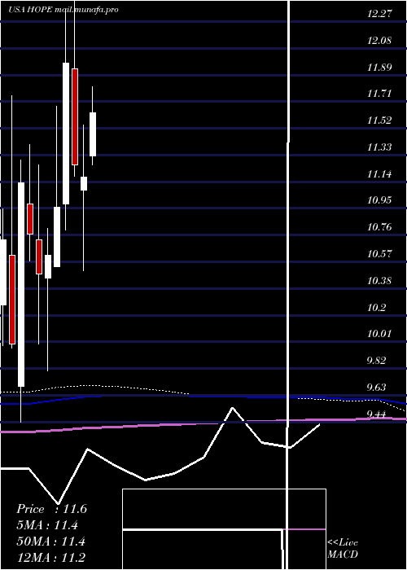Click the 5MA : 11.4 readout
The image size is (407, 570).
click(x=47, y=525)
